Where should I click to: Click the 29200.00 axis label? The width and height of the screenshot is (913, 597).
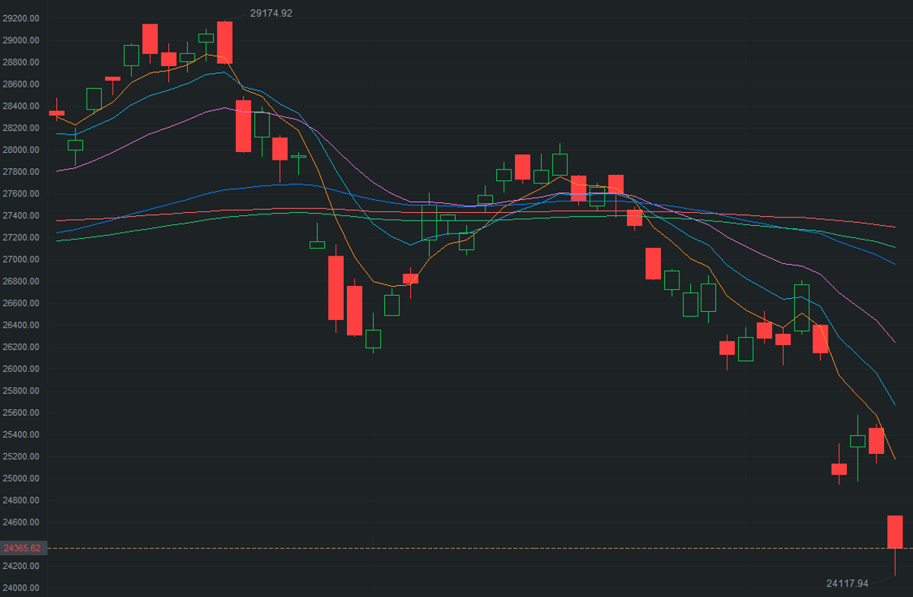click(21, 18)
